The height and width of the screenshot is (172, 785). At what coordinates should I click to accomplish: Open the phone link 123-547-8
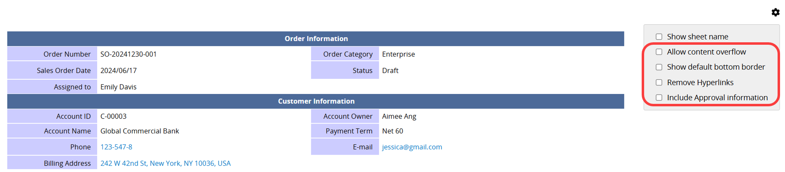click(116, 147)
